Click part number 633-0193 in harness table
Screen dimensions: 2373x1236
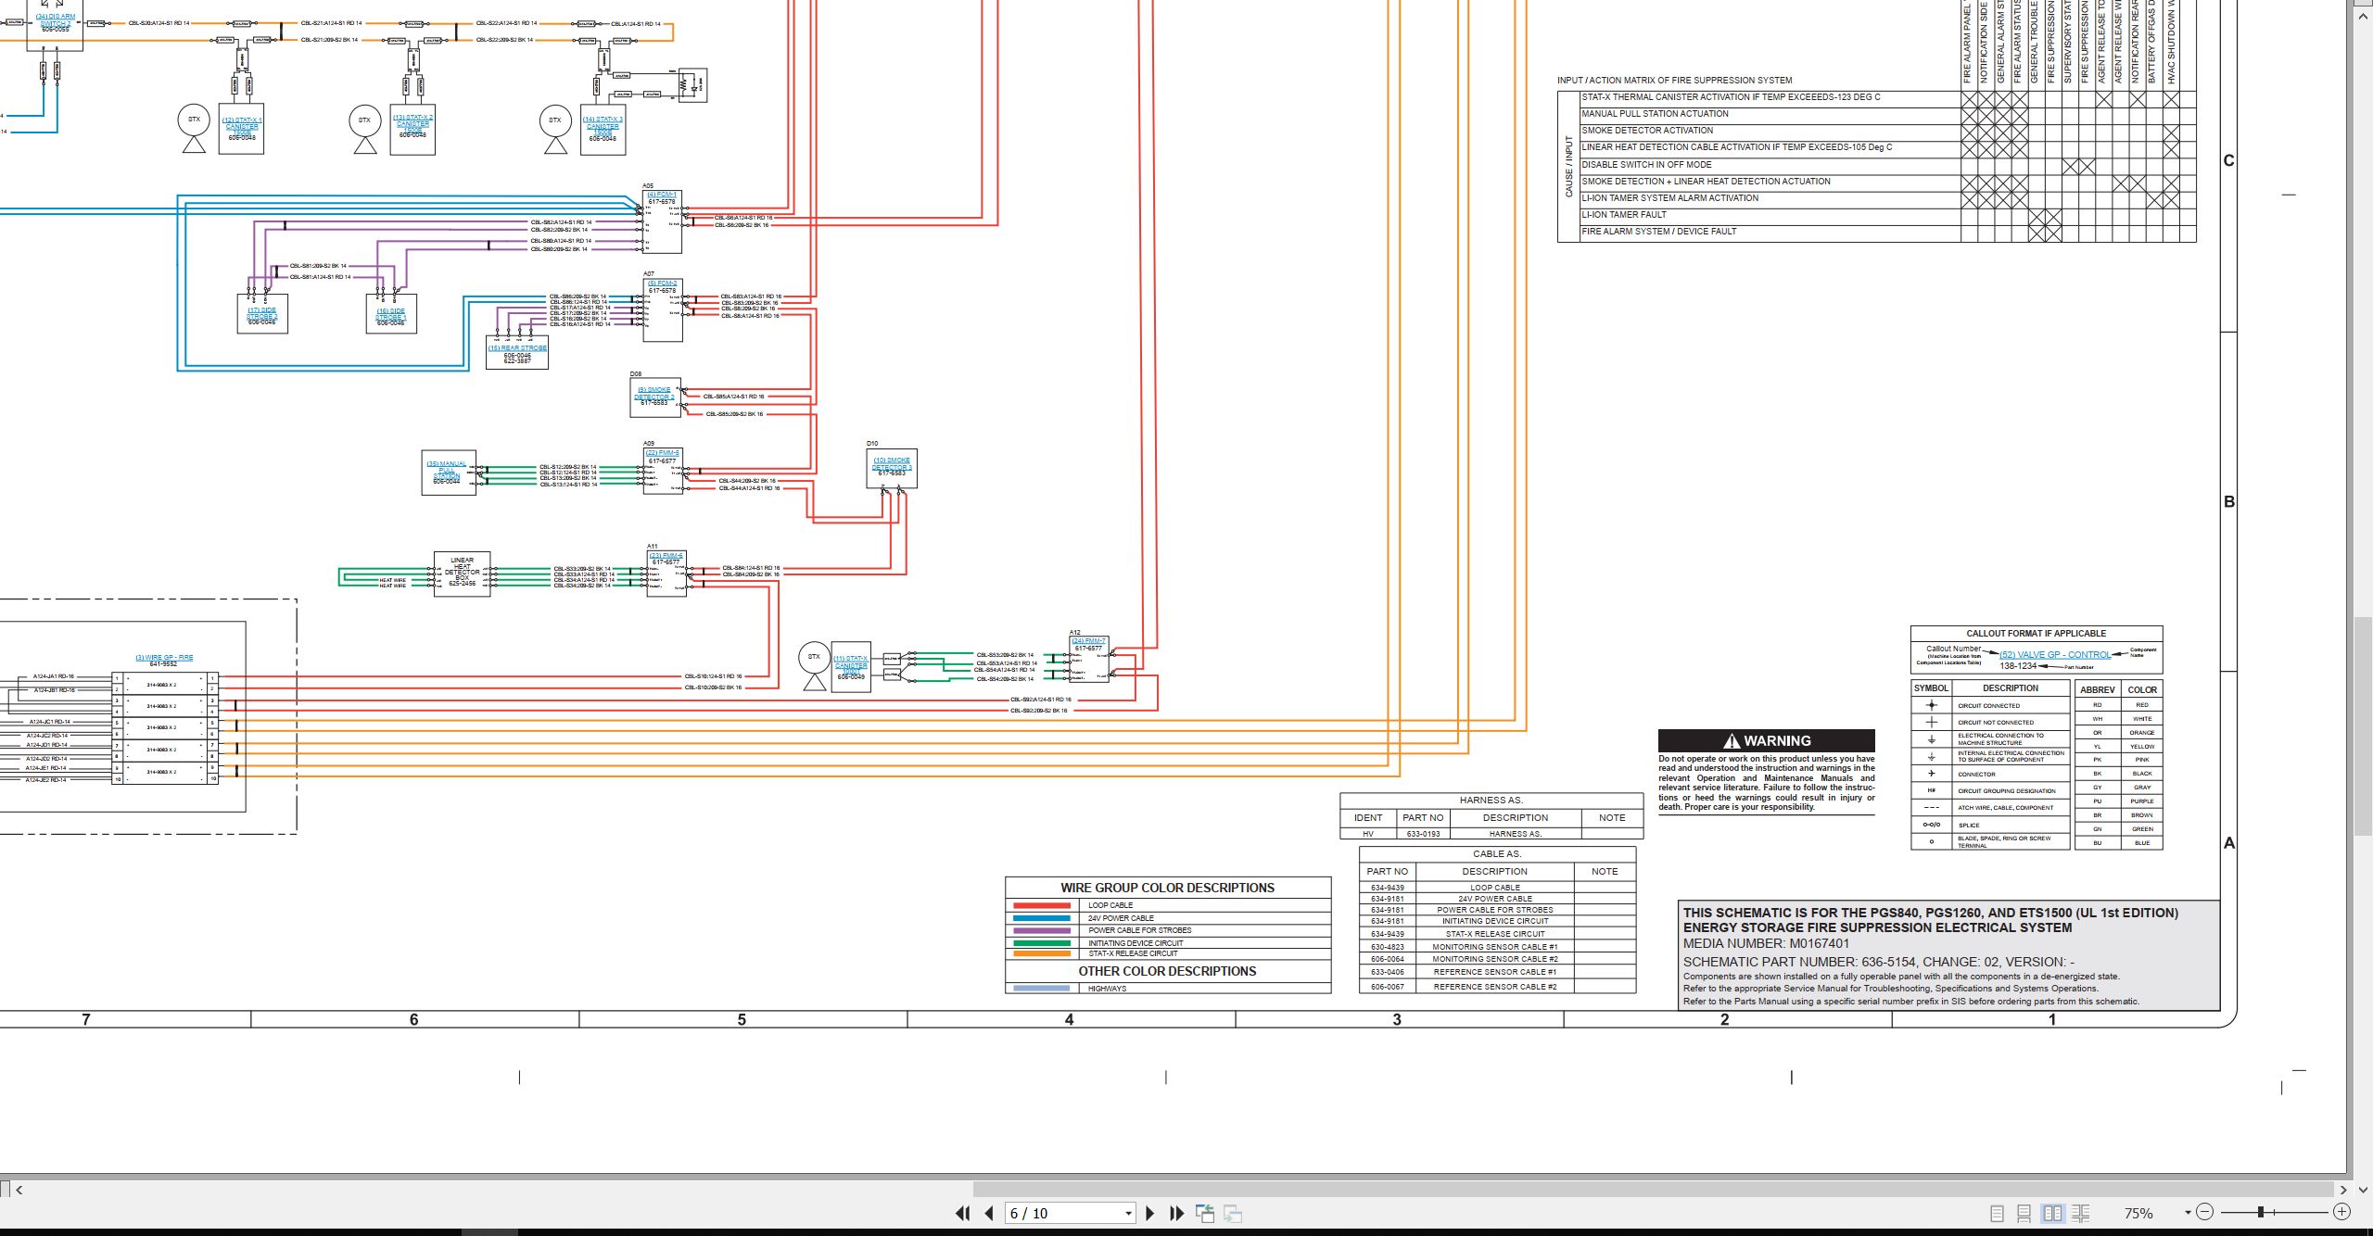tap(1424, 834)
